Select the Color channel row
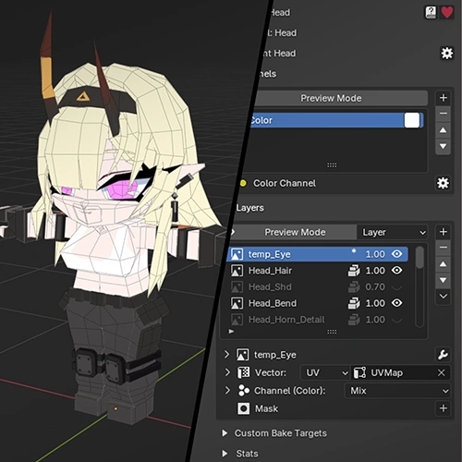 coord(335,120)
